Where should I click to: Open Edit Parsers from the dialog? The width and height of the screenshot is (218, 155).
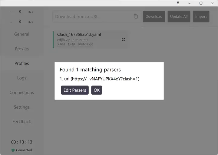pos(75,90)
